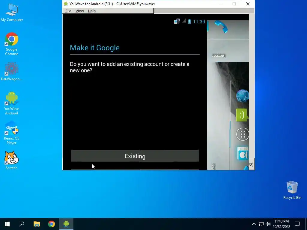This screenshot has width=307, height=230.
Task: Open Chrome from the taskbar
Action: [x=52, y=224]
